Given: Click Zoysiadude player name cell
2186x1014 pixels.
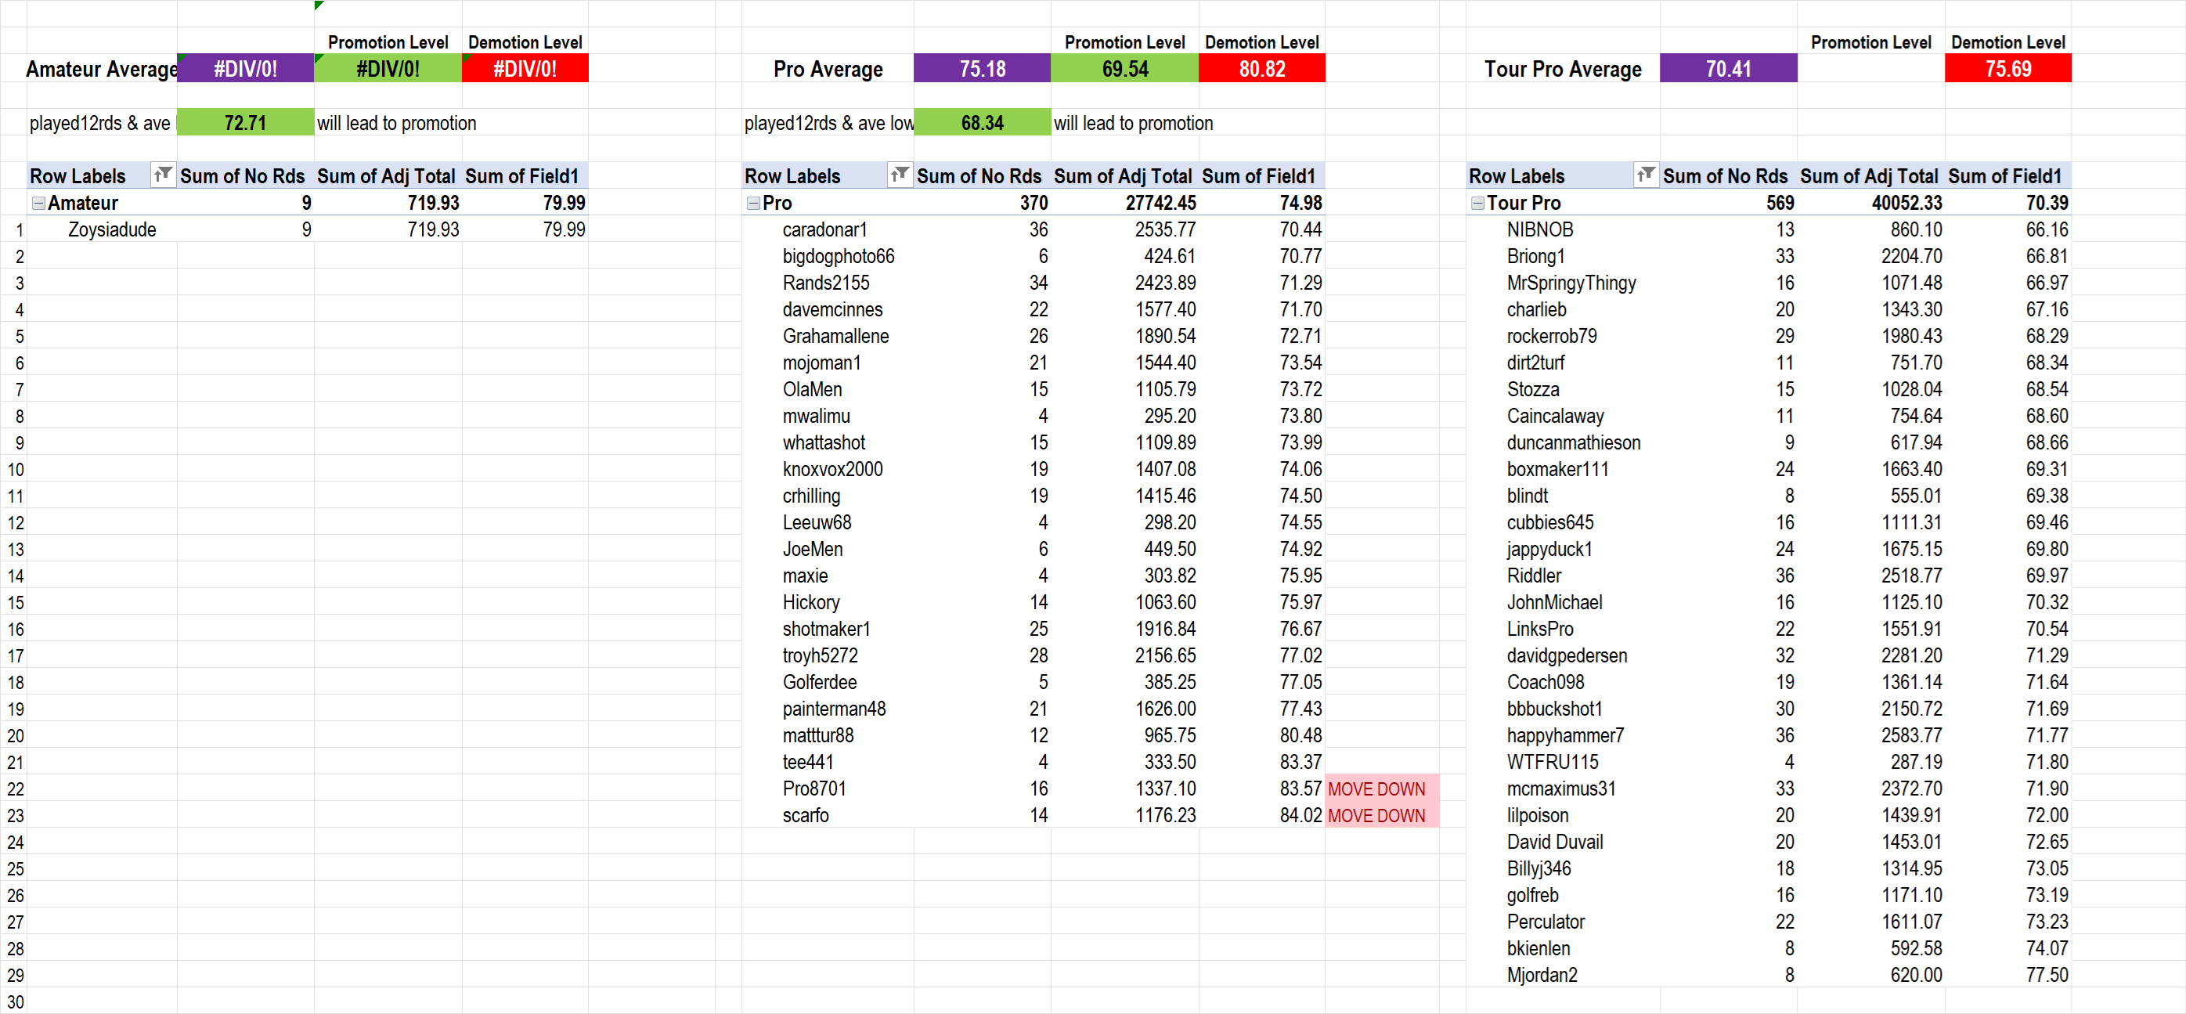Looking at the screenshot, I should point(112,229).
